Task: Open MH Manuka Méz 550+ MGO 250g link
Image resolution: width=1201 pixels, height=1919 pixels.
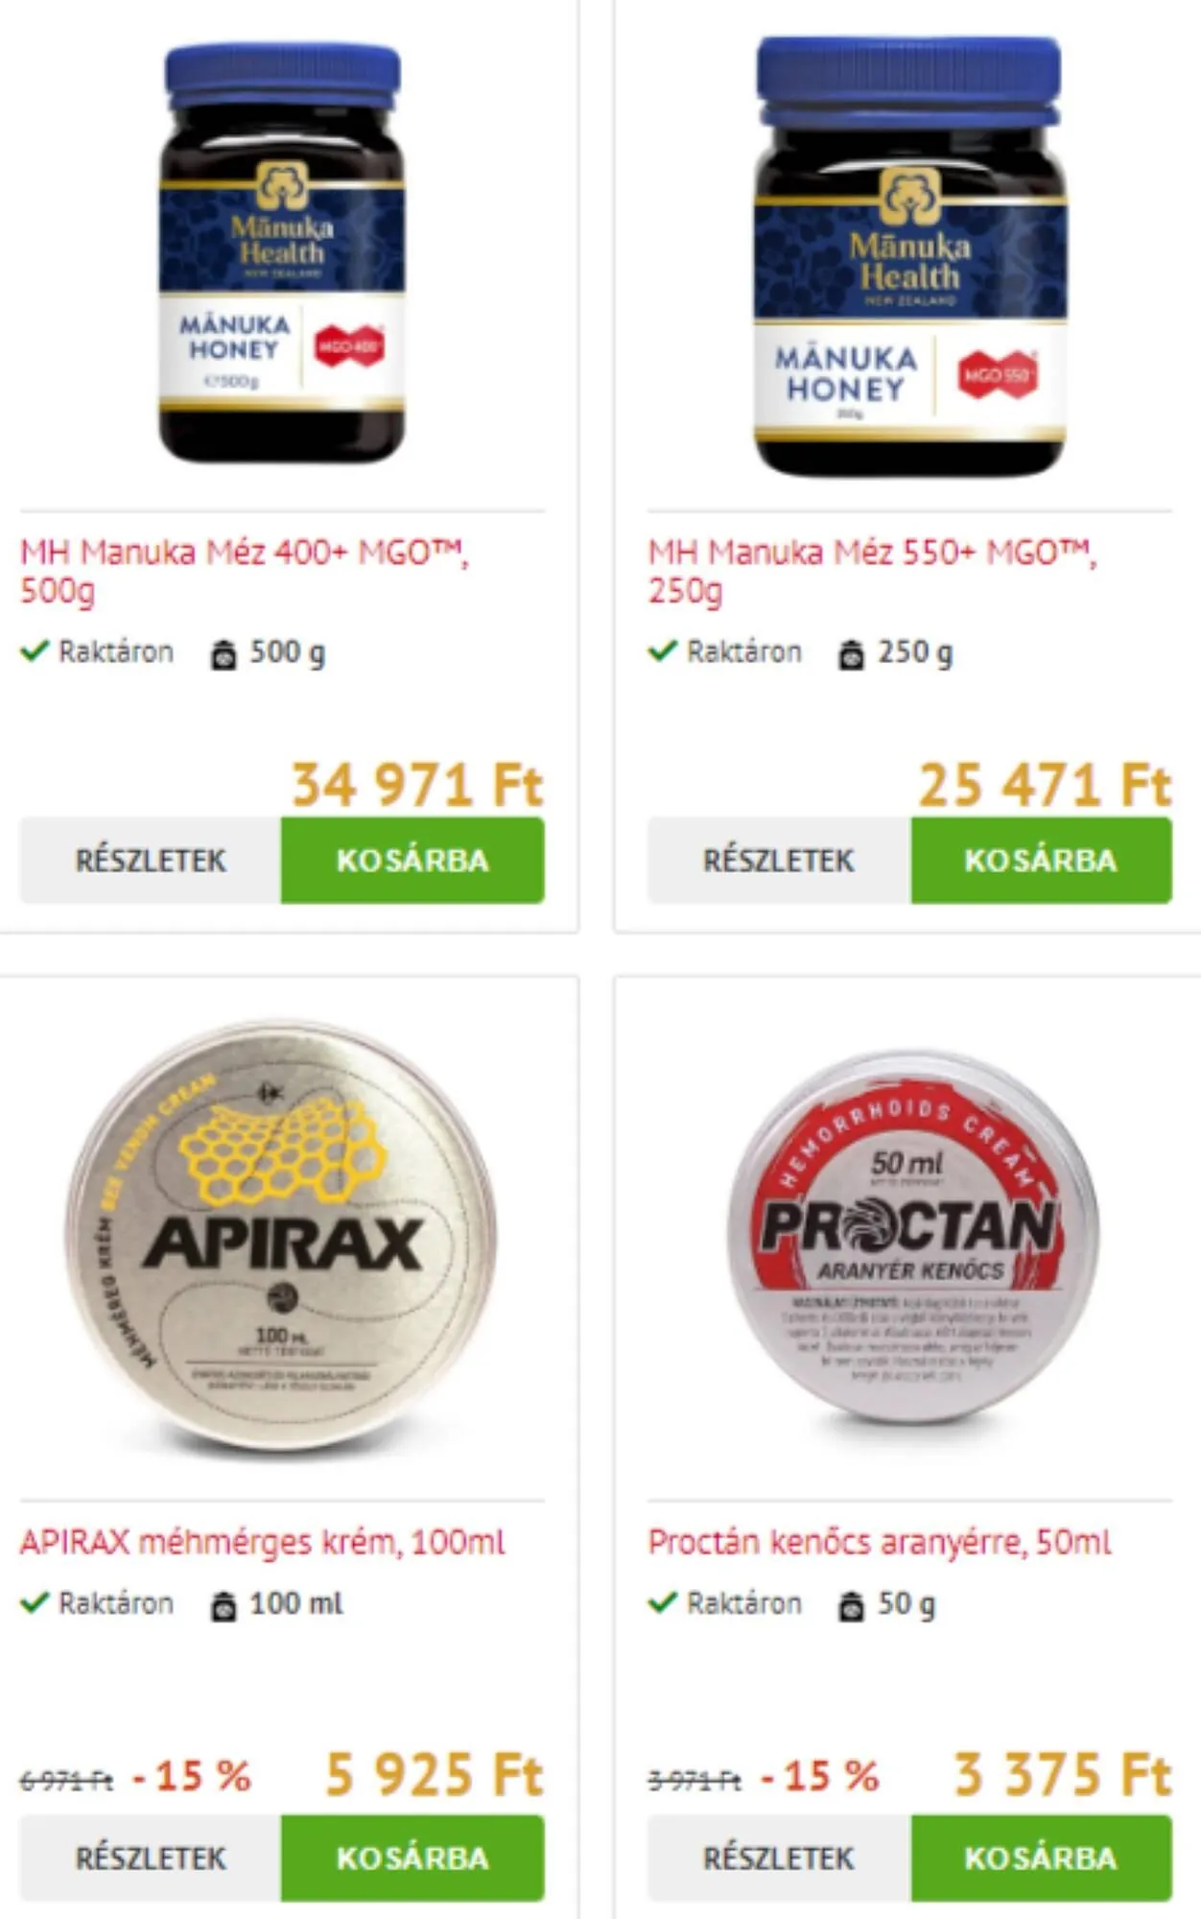Action: coord(873,571)
